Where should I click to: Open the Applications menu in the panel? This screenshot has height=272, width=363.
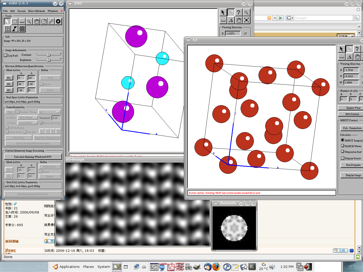pos(66,267)
